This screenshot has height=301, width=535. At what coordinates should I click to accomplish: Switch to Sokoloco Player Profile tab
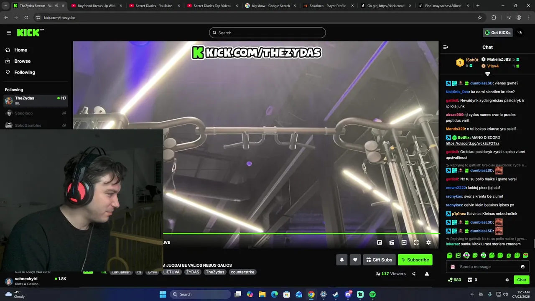point(328,6)
